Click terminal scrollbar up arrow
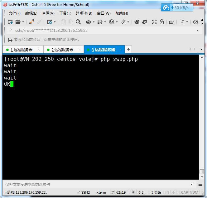 click(x=202, y=57)
